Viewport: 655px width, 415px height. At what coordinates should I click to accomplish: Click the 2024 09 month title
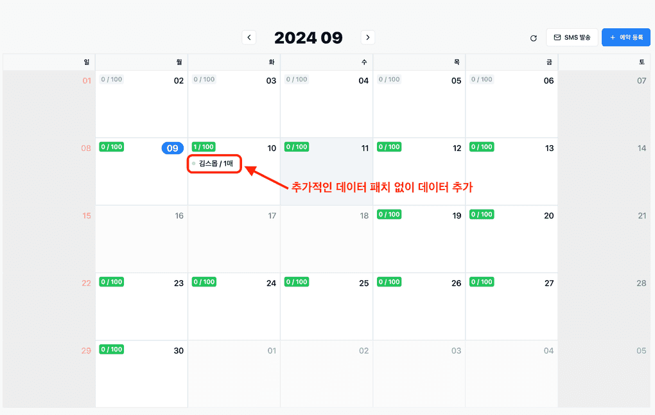(x=308, y=37)
